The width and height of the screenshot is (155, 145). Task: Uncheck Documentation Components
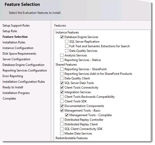click(x=62, y=106)
